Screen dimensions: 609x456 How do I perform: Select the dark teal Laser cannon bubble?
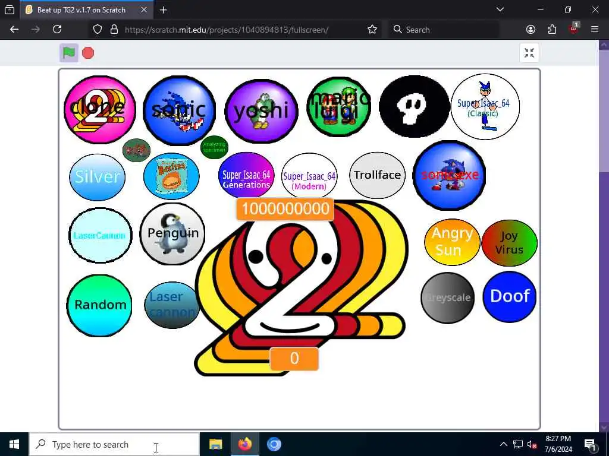click(172, 305)
